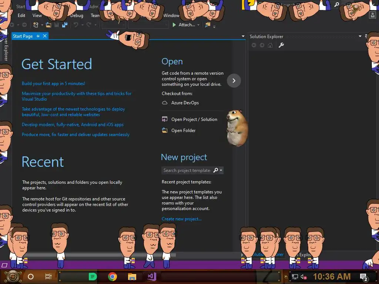The width and height of the screenshot is (379, 284).
Task: Pin the Start Page tab
Action: tap(38, 36)
